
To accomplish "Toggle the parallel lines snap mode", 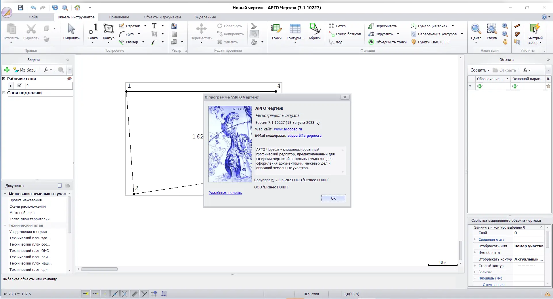I will (134, 294).
